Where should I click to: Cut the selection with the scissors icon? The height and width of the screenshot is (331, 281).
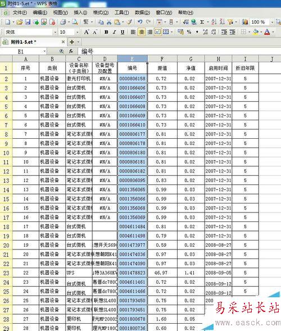point(109,22)
